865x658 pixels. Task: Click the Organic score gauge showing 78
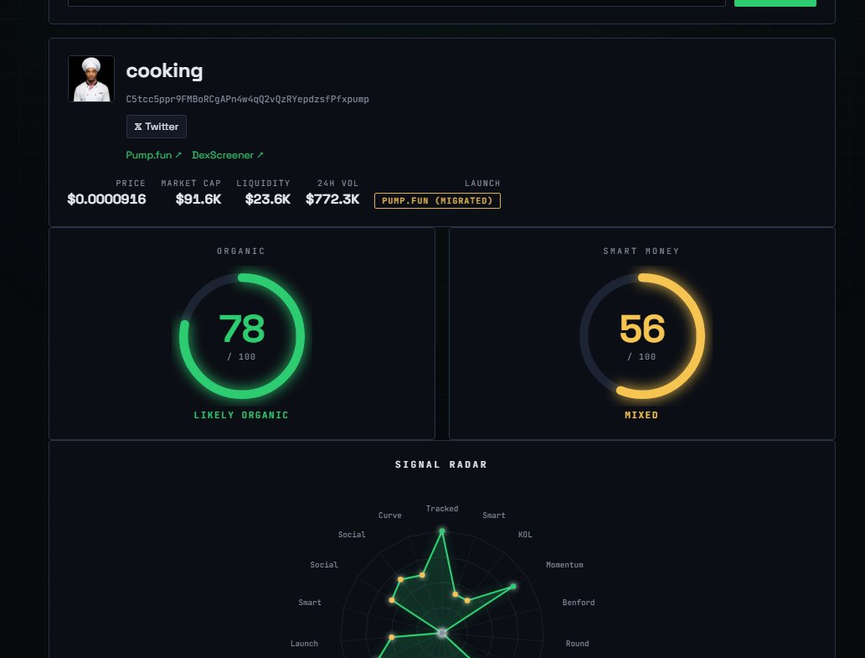242,335
